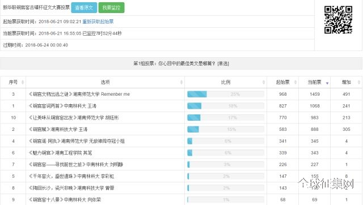Click the 《铜官赋》湖南科技大学 王涛 entry
Screen dimensions: 363x205
[x=58, y=130]
